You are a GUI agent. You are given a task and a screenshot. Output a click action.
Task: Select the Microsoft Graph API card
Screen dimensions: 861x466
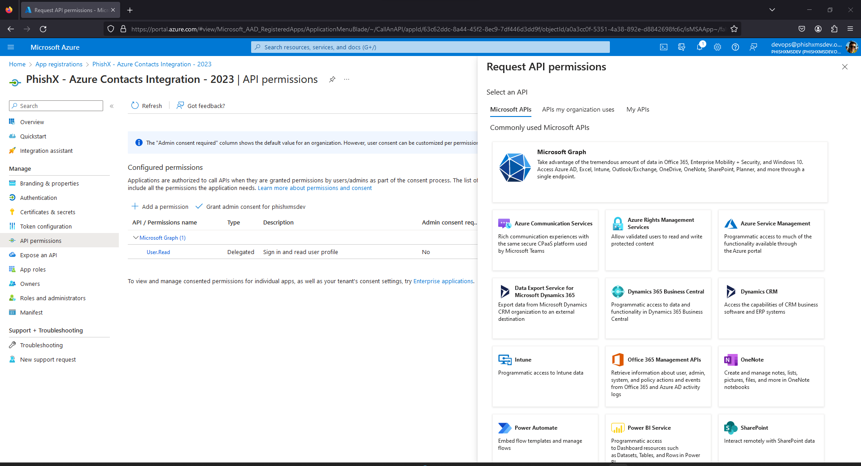660,172
